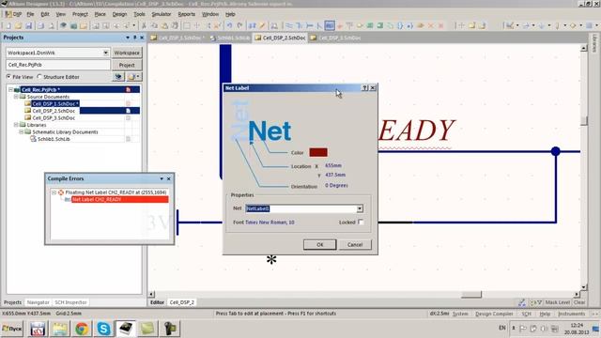Close the Compile Errors panel
601x338 pixels.
pos(169,178)
